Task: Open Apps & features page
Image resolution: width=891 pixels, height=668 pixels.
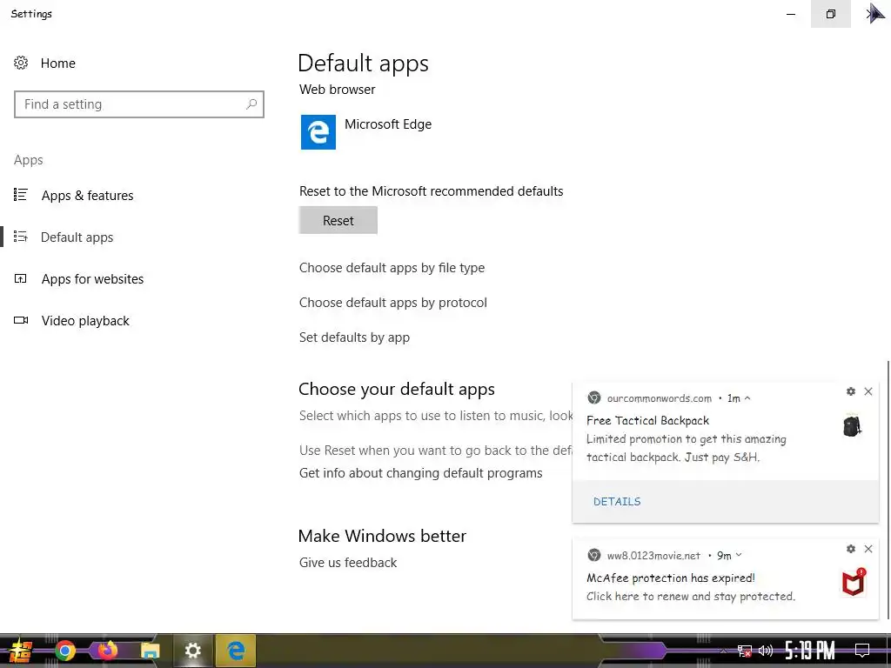Action: 88,196
